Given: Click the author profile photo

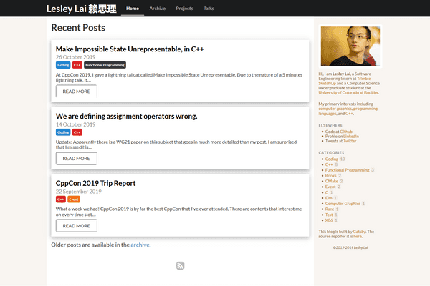Looking at the screenshot, I should [x=350, y=46].
